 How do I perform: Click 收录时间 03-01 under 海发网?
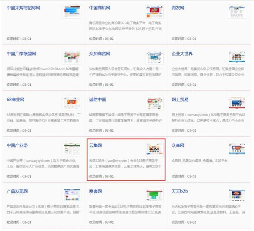coord(184,38)
